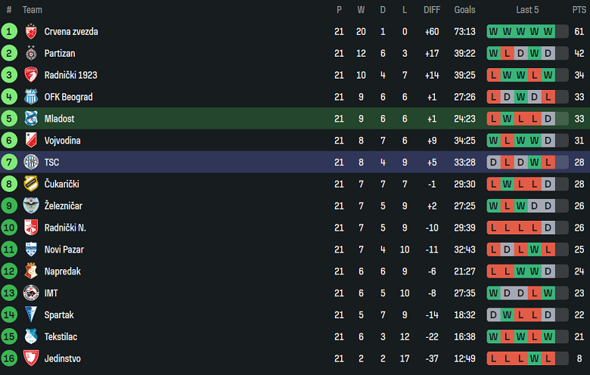Open the Železničar team page

tap(65, 206)
